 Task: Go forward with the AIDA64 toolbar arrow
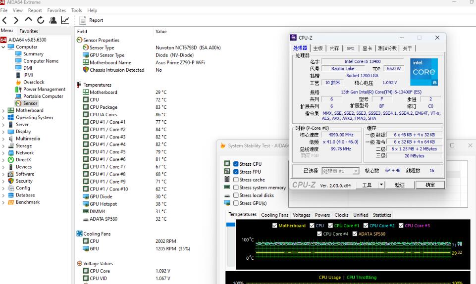pos(16,20)
